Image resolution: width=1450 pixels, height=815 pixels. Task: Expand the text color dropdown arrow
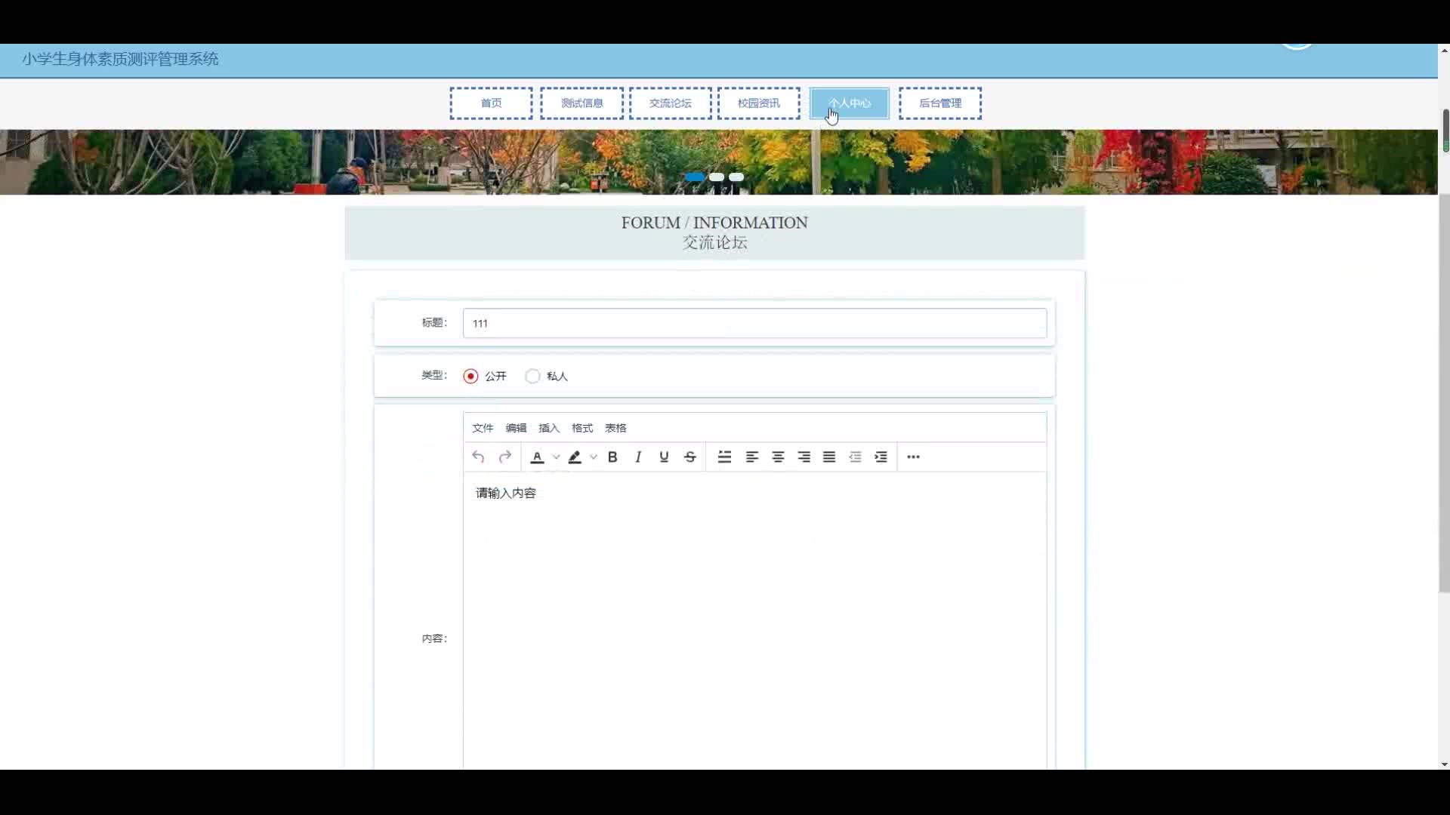pyautogui.click(x=556, y=457)
